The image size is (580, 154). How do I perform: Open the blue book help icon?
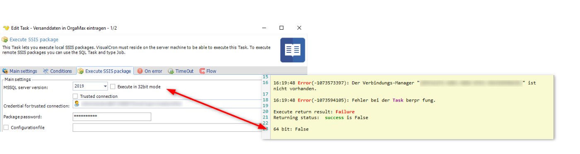pos(292,50)
